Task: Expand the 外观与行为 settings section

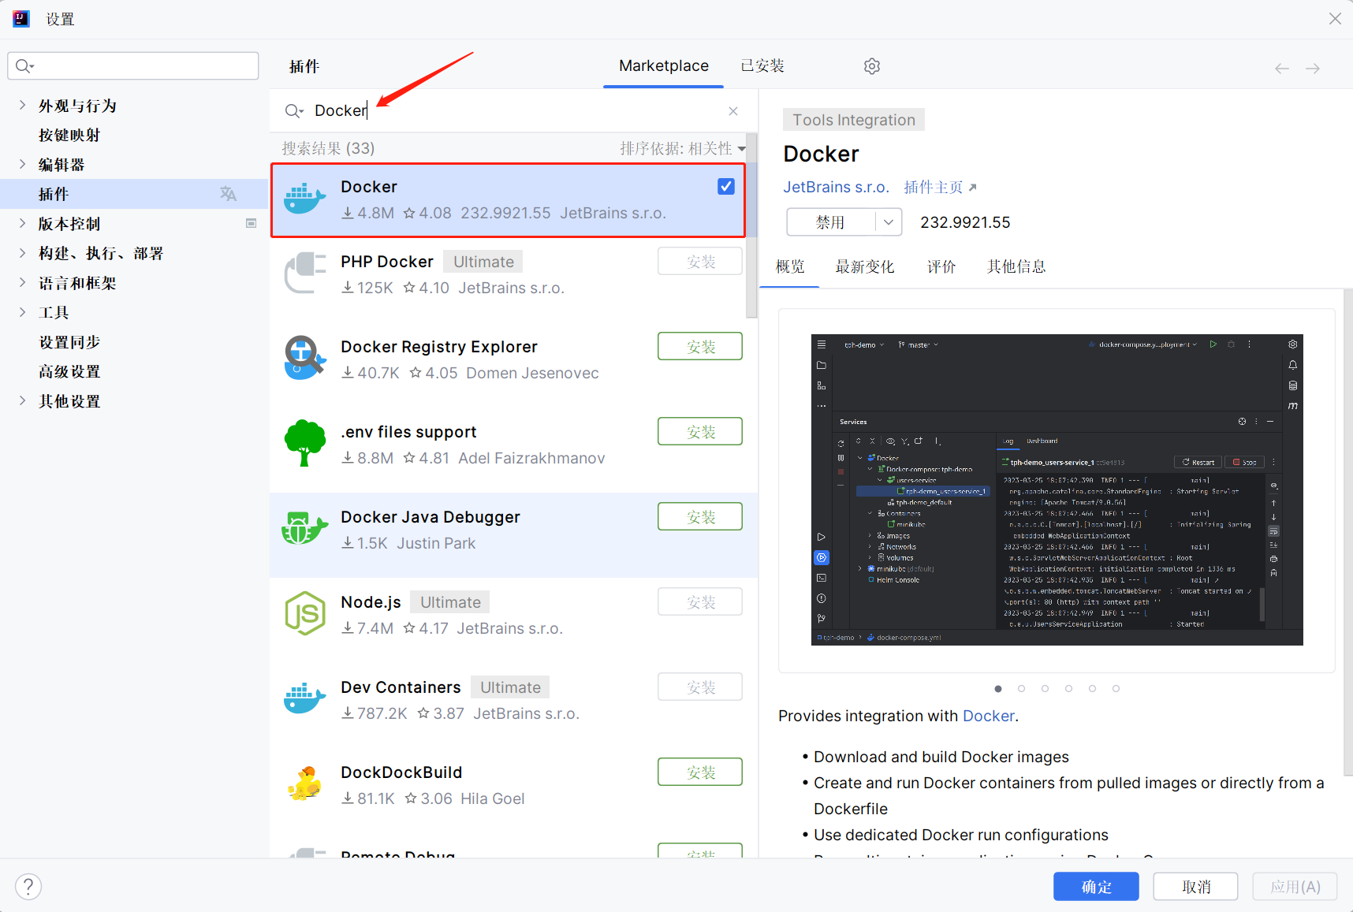Action: tap(22, 105)
